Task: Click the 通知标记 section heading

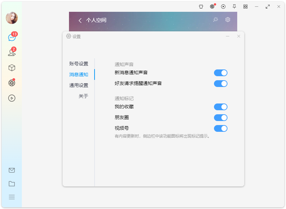Action: tap(124, 99)
